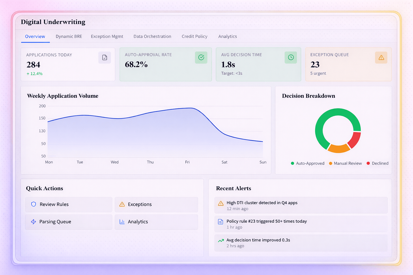413x275 pixels.
Task: Toggle Manual Review legend item
Action: coord(345,163)
